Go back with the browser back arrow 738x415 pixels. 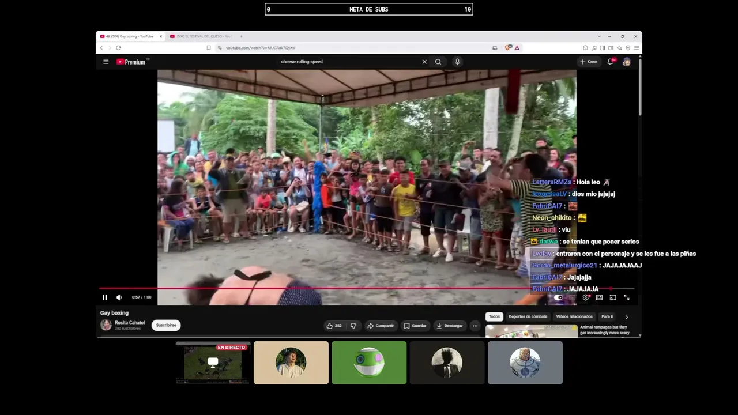pos(101,48)
